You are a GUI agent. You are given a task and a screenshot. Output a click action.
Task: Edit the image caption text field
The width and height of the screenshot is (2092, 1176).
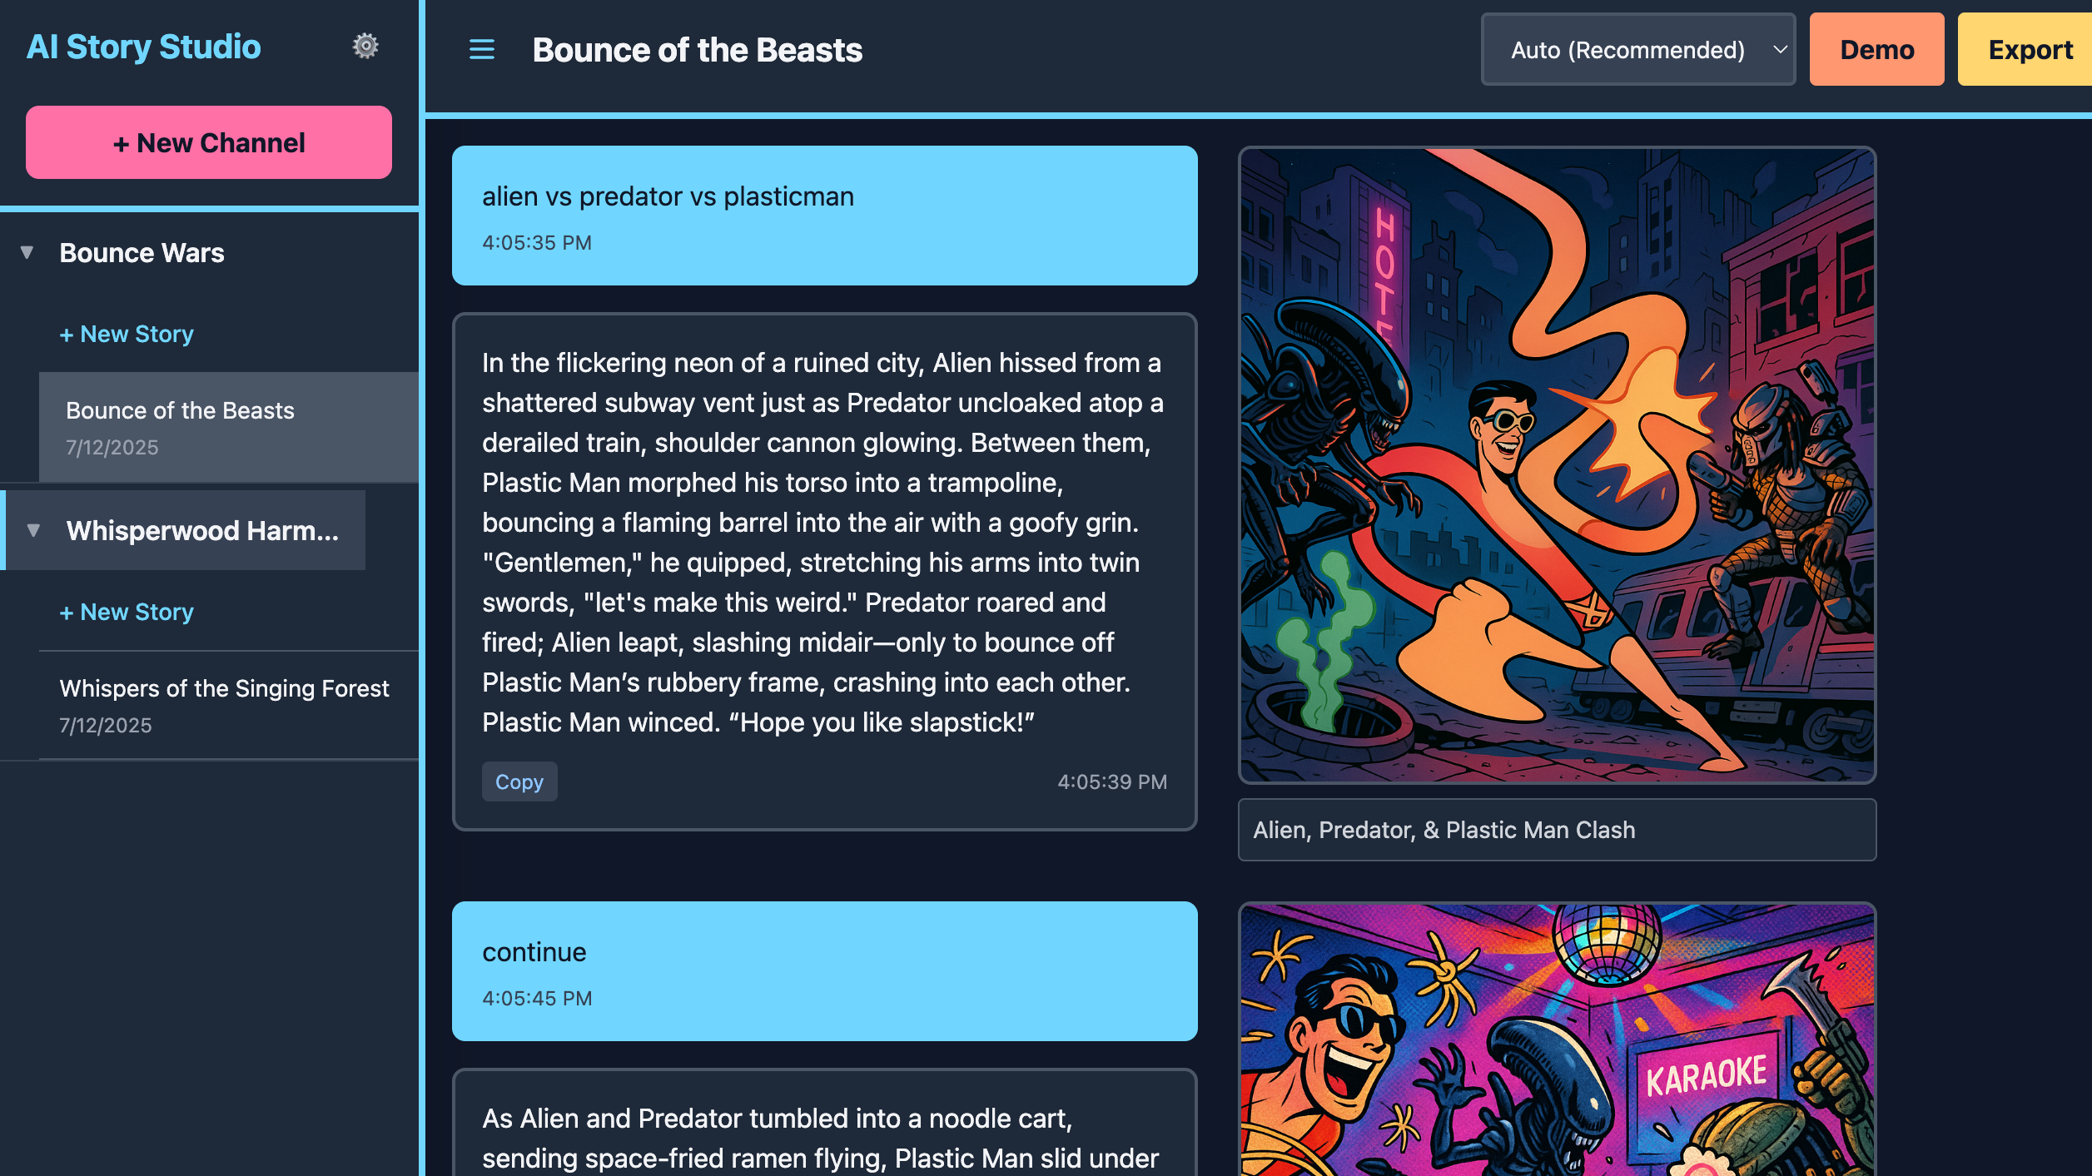(1557, 830)
